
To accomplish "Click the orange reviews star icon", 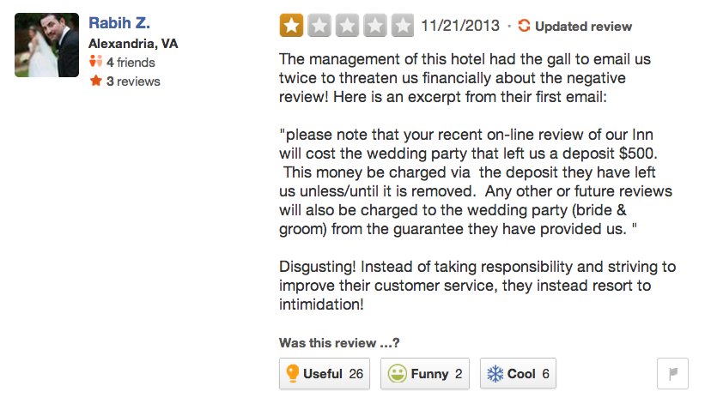I will 96,81.
